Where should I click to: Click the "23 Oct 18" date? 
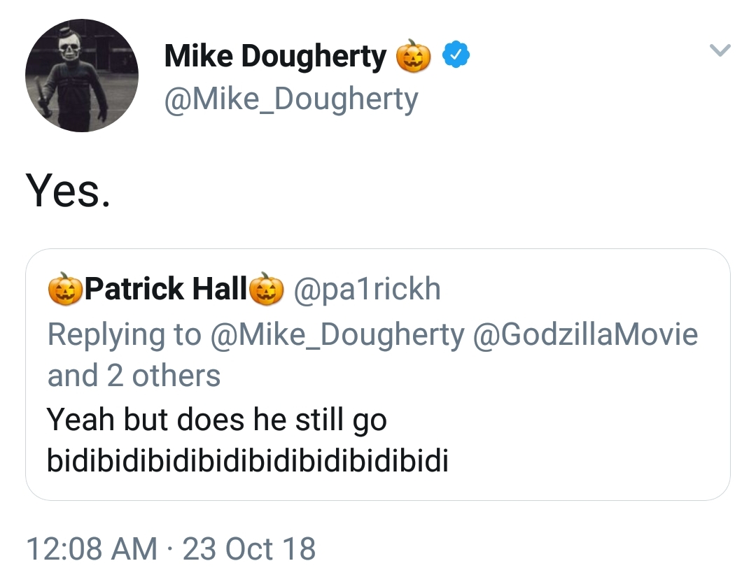point(249,549)
